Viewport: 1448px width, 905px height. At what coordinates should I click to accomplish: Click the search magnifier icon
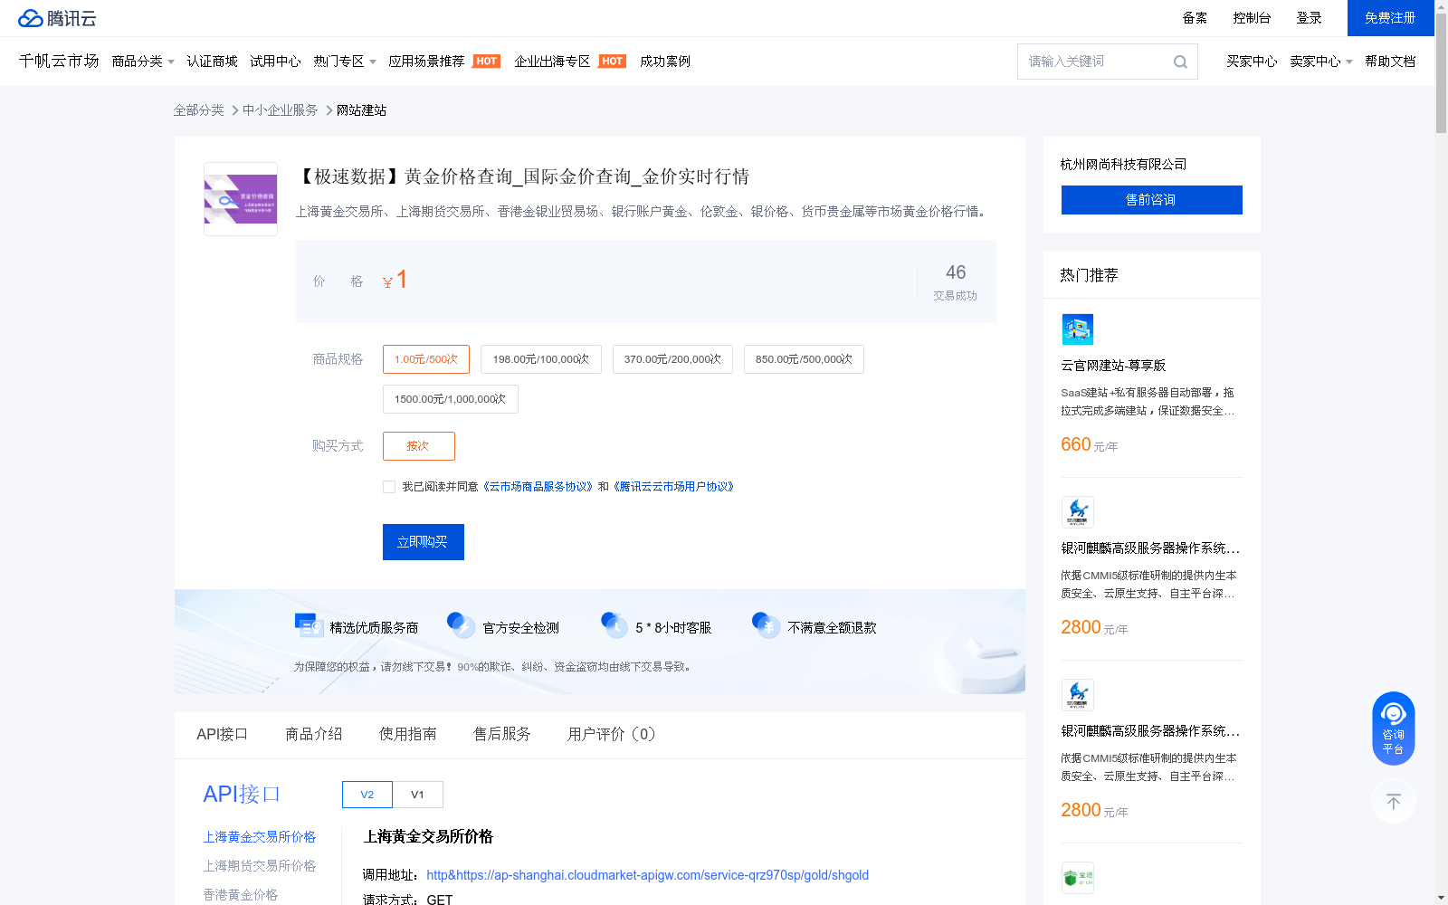(x=1180, y=62)
